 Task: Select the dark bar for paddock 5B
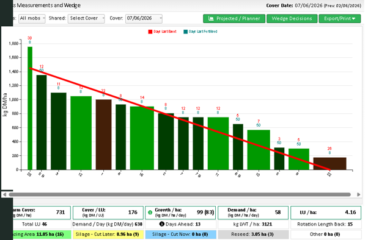42,122
